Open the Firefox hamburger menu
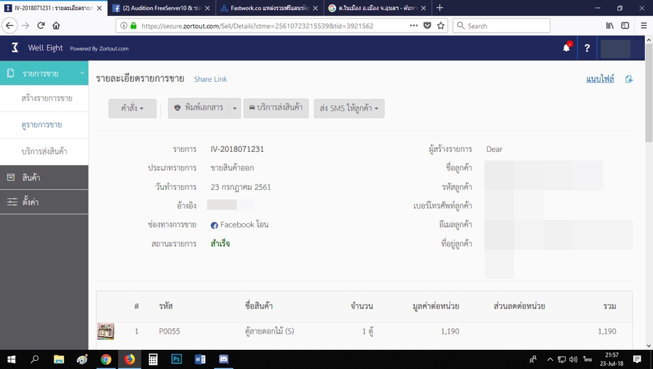653x369 pixels. [x=643, y=25]
